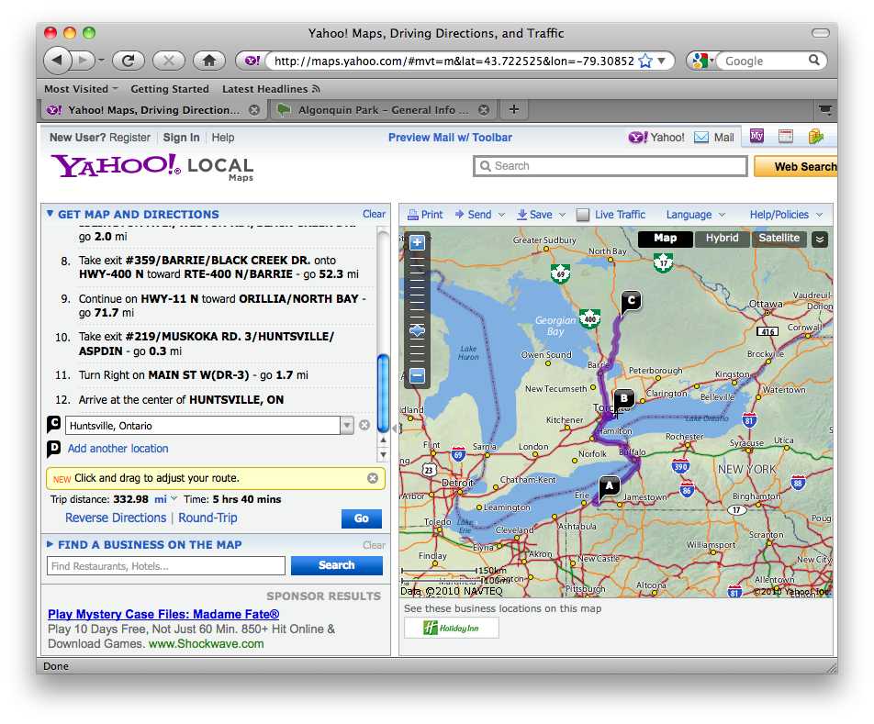Click map marker C at Huntsville
This screenshot has height=724, width=874.
631,302
